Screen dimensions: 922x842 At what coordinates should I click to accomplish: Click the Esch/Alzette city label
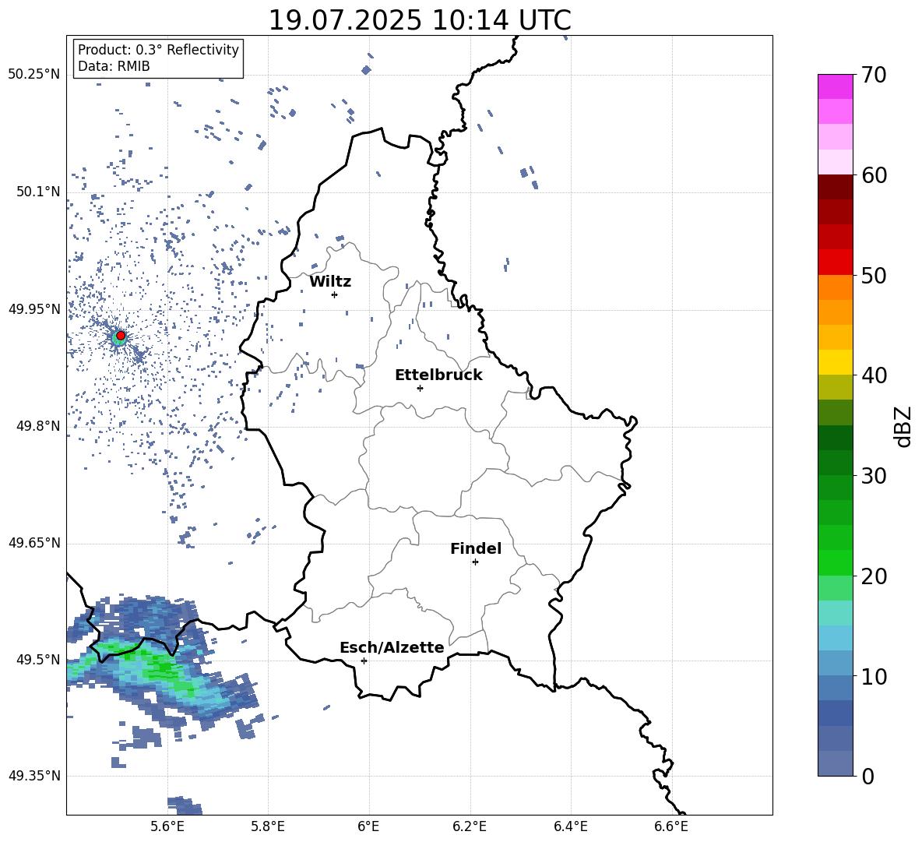(392, 647)
